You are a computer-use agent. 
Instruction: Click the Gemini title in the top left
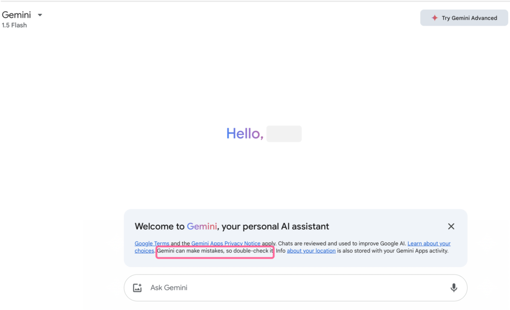click(x=16, y=14)
